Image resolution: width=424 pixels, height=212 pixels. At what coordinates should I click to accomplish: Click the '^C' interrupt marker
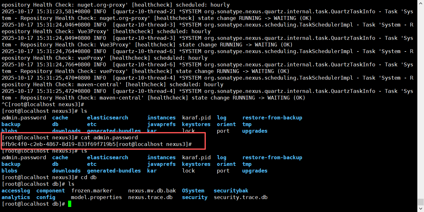pyautogui.click(x=5, y=105)
